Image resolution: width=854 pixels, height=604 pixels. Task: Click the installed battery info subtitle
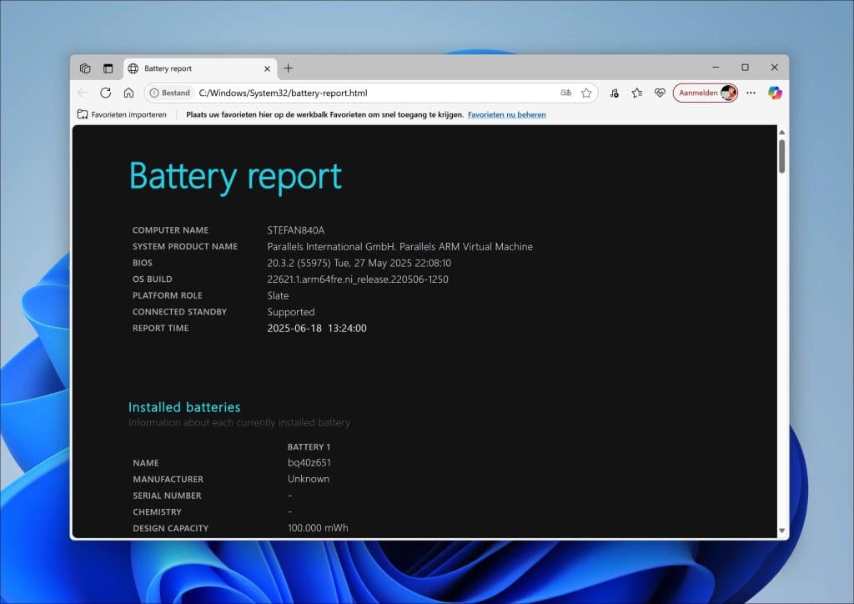[239, 423]
